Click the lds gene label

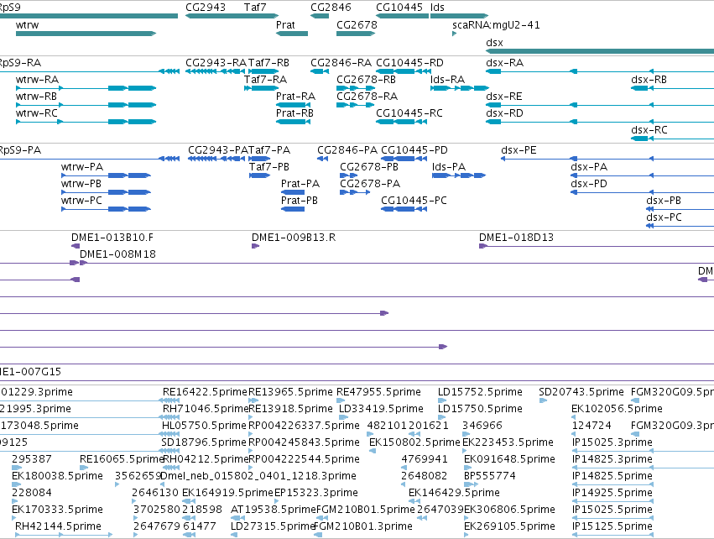click(x=437, y=8)
